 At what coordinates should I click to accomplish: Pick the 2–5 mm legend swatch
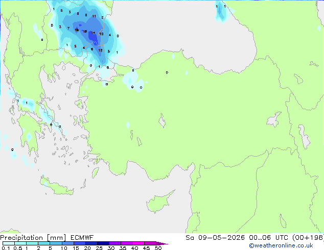(44, 243)
